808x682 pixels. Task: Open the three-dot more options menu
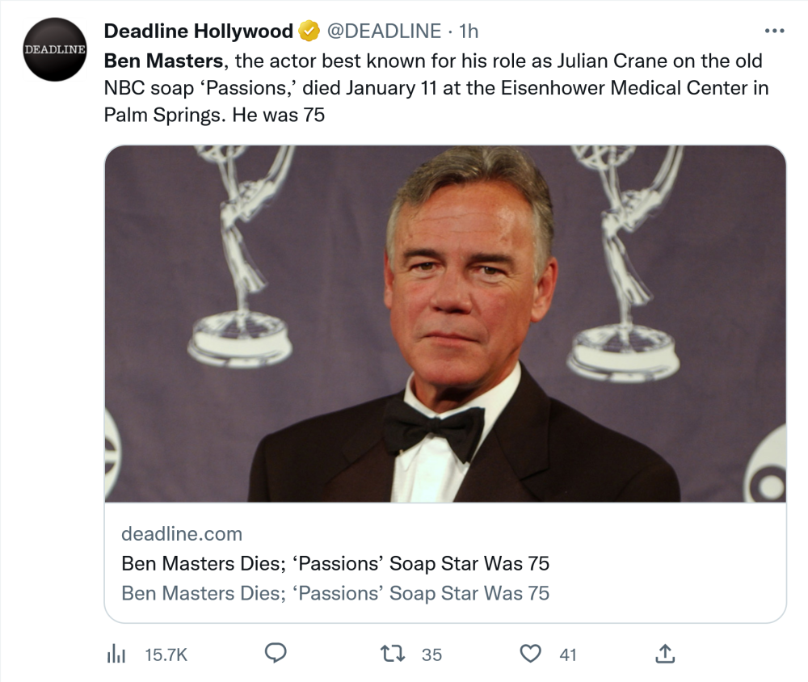(x=773, y=32)
